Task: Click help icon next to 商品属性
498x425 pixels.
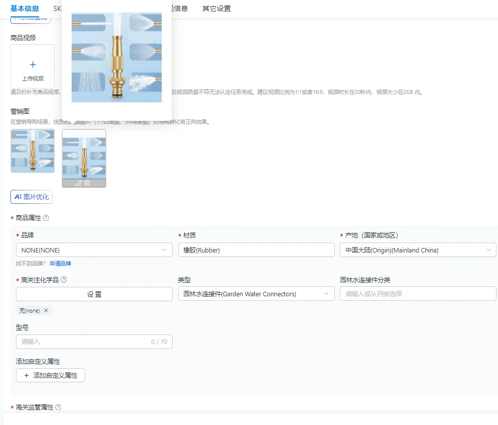Action: click(x=46, y=218)
